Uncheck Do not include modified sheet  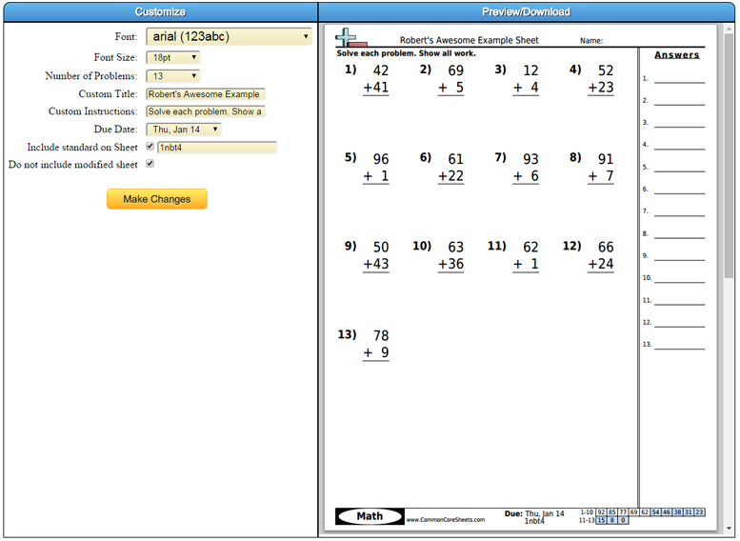pos(150,164)
